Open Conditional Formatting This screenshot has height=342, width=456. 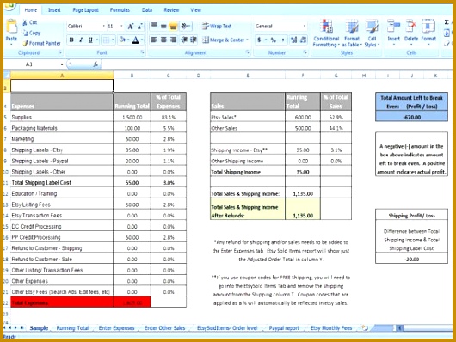[x=326, y=33]
